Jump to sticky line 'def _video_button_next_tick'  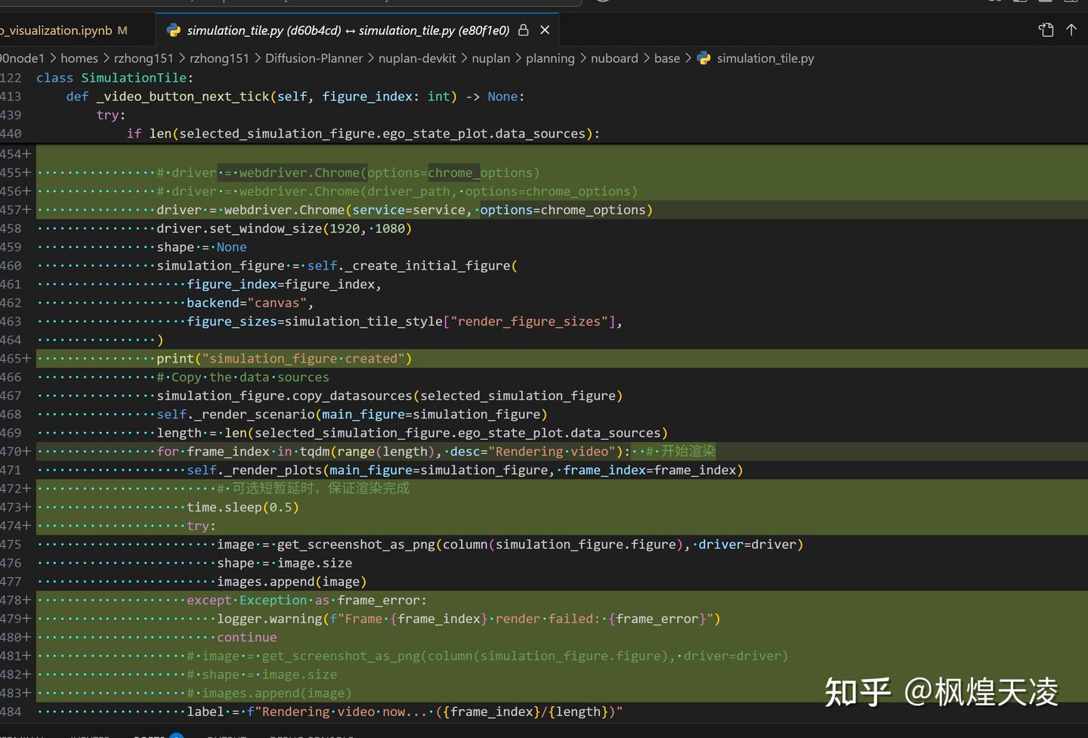tap(295, 97)
